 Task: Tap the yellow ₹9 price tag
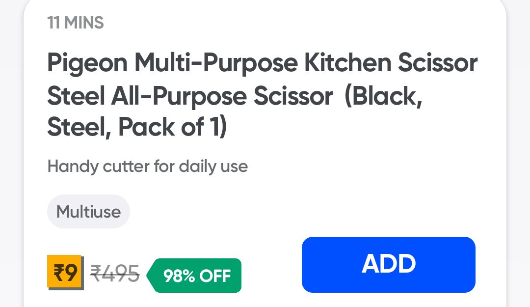(65, 272)
